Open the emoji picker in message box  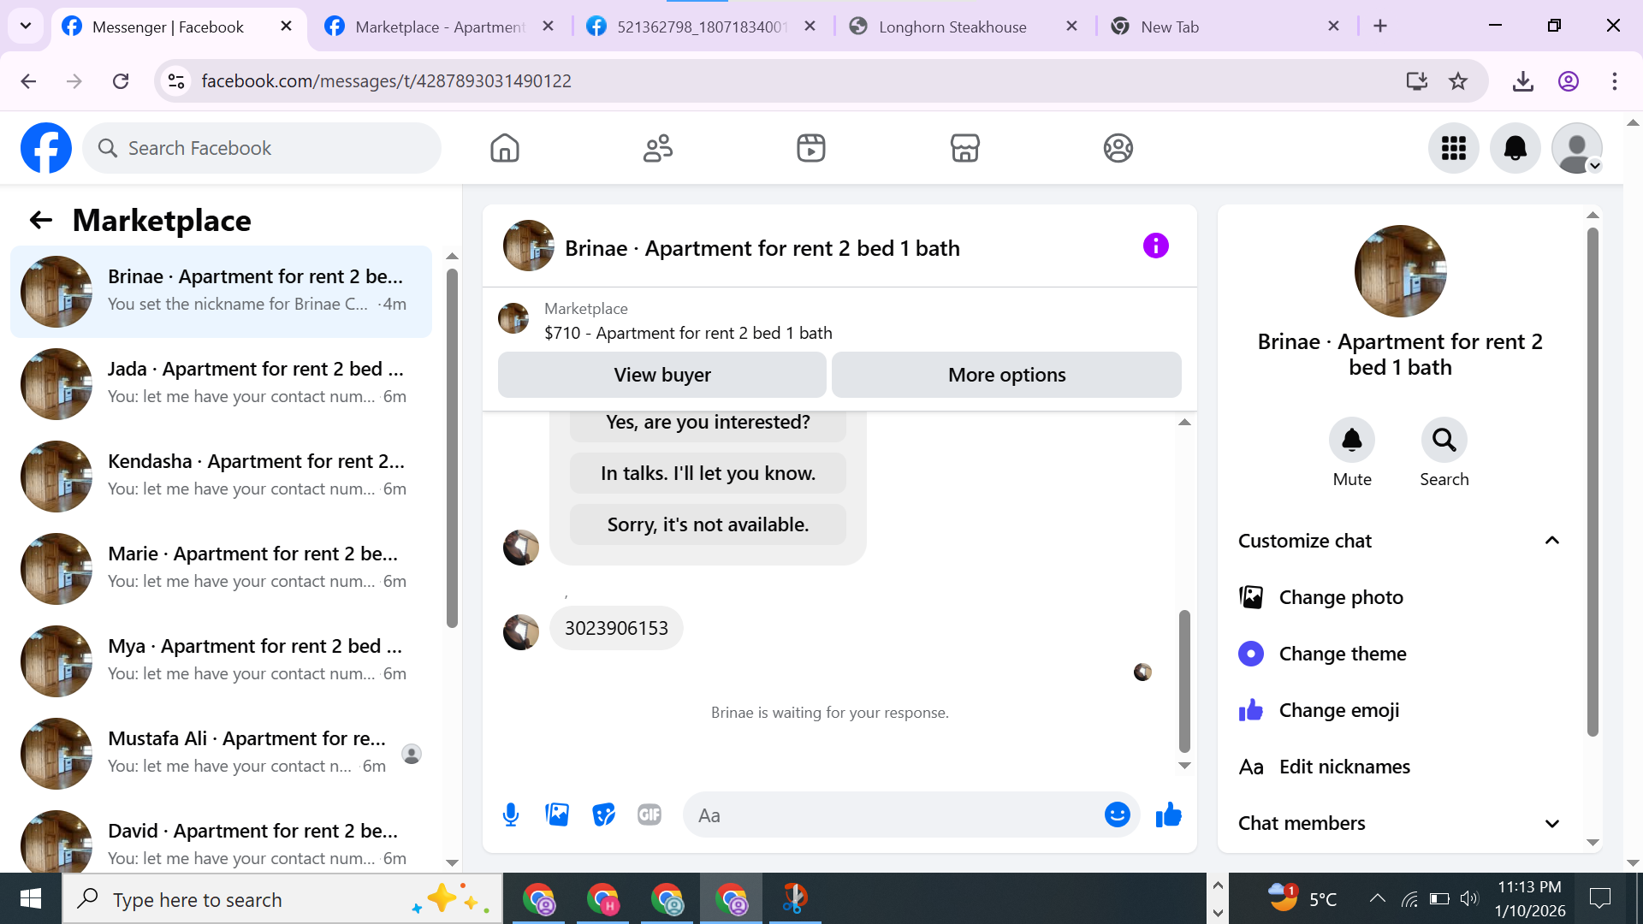click(1117, 814)
